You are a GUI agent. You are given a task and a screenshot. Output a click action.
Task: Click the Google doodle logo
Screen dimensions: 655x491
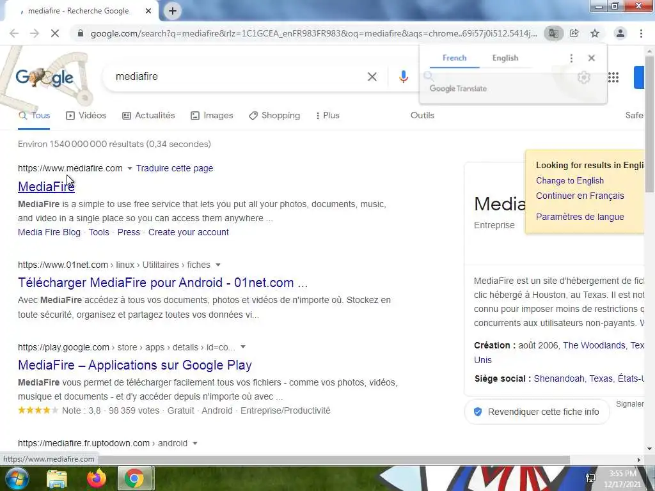(x=44, y=77)
